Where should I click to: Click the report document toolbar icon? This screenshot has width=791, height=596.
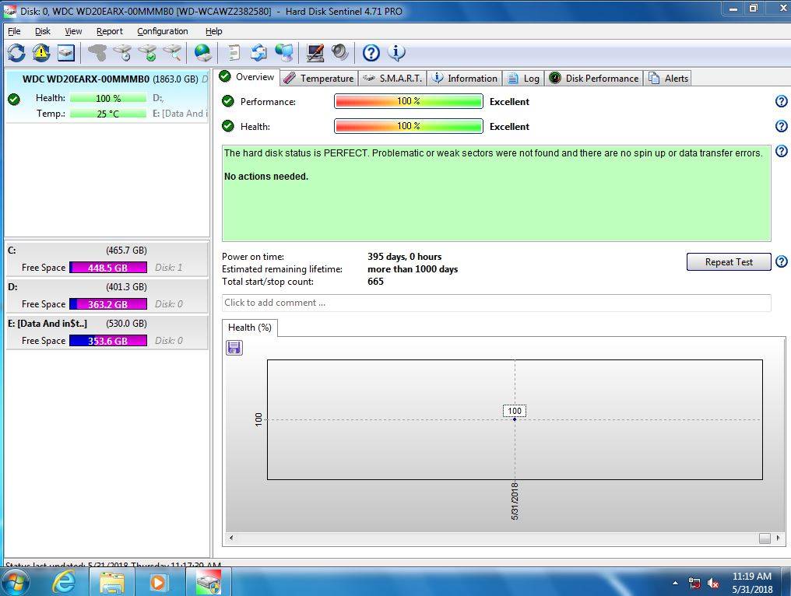[234, 52]
